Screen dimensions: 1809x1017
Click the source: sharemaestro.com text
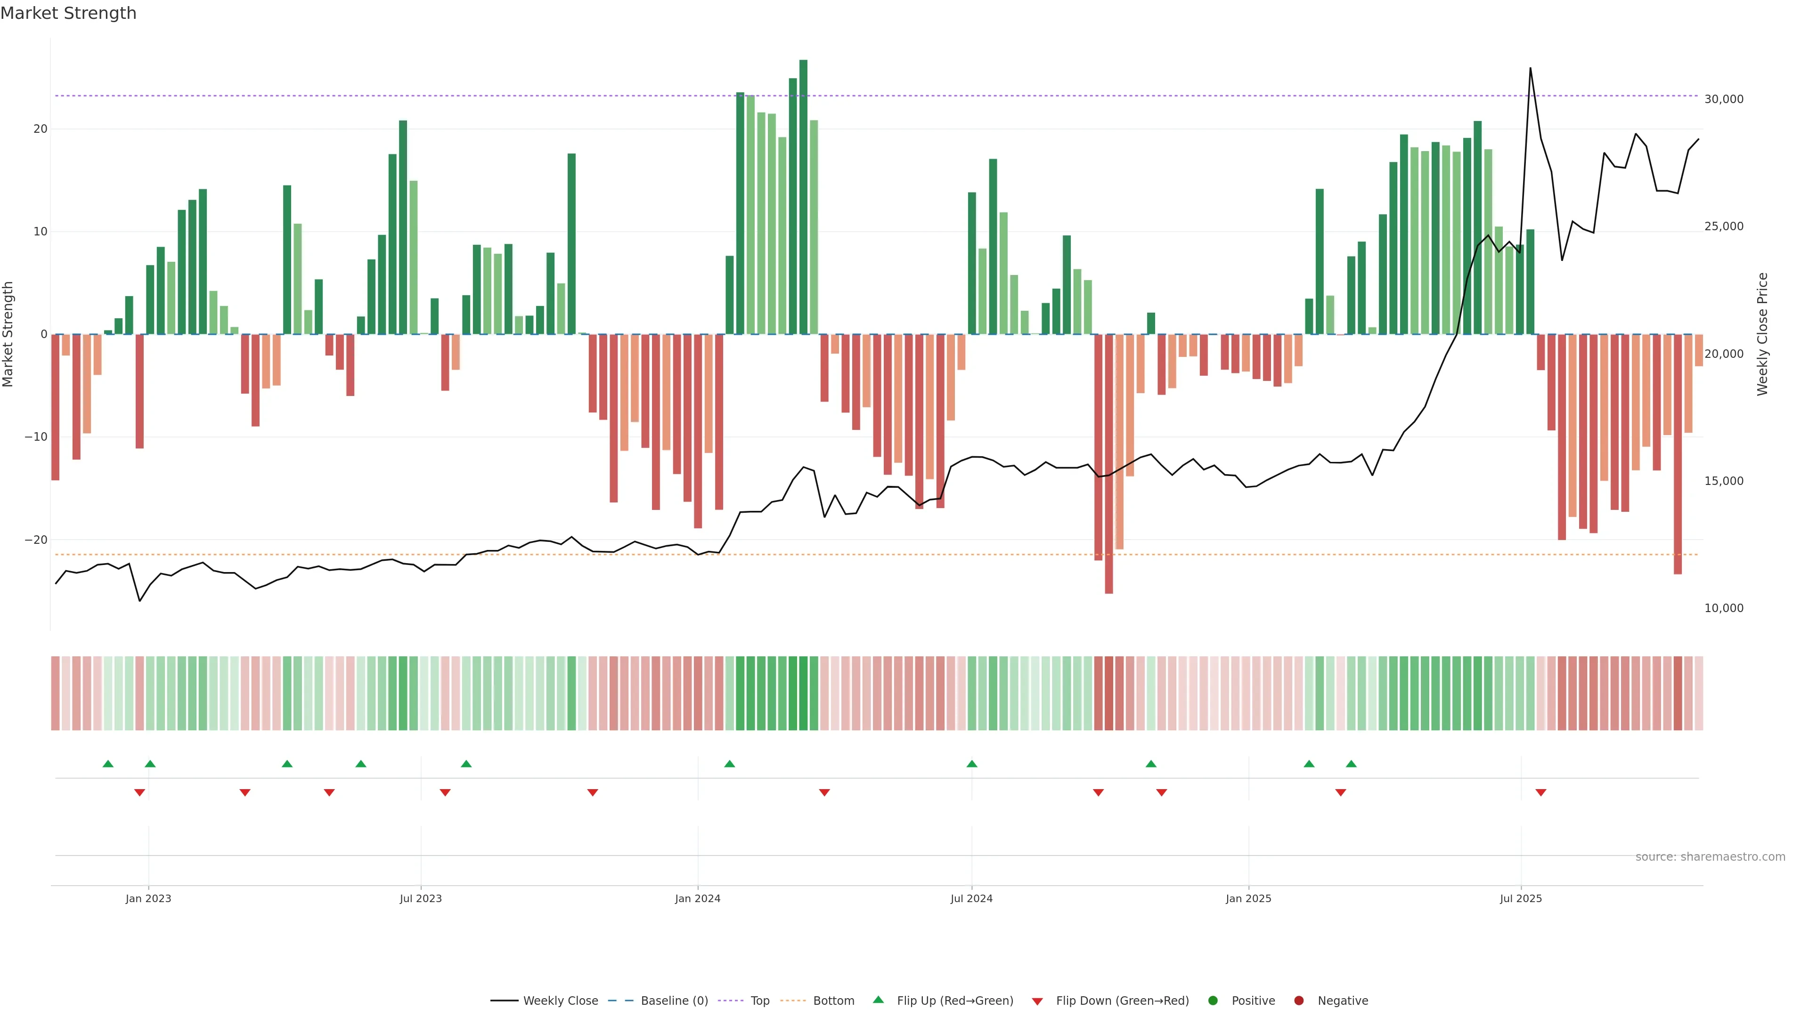[1710, 857]
